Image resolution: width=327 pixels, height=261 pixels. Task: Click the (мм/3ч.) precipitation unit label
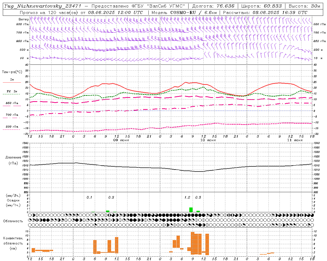[13, 195]
